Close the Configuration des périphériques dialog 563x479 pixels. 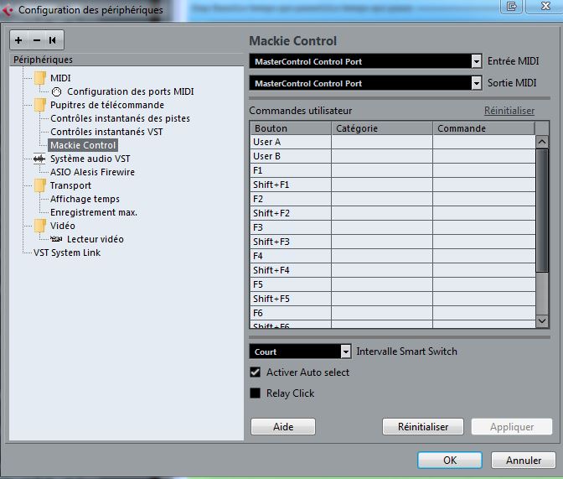pos(545,6)
